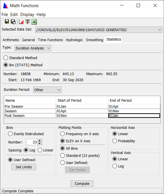The height and width of the screenshot is (194, 164).
Task: Click the Compute button
Action: pos(82,184)
